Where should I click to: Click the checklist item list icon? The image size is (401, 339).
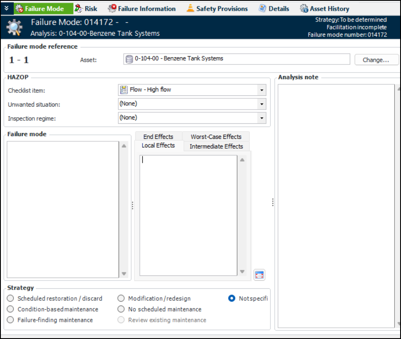pyautogui.click(x=124, y=90)
